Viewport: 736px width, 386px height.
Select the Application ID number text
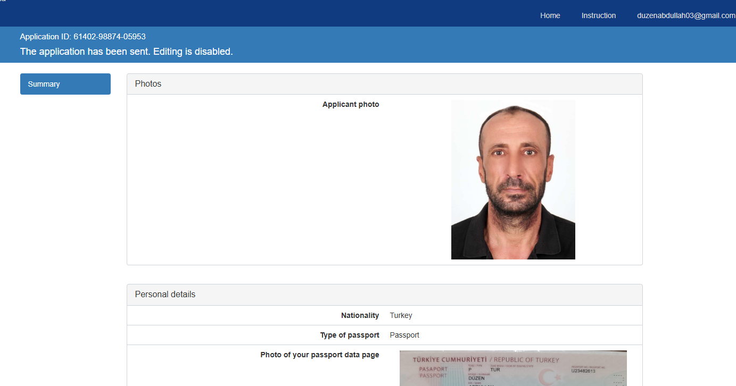point(110,37)
